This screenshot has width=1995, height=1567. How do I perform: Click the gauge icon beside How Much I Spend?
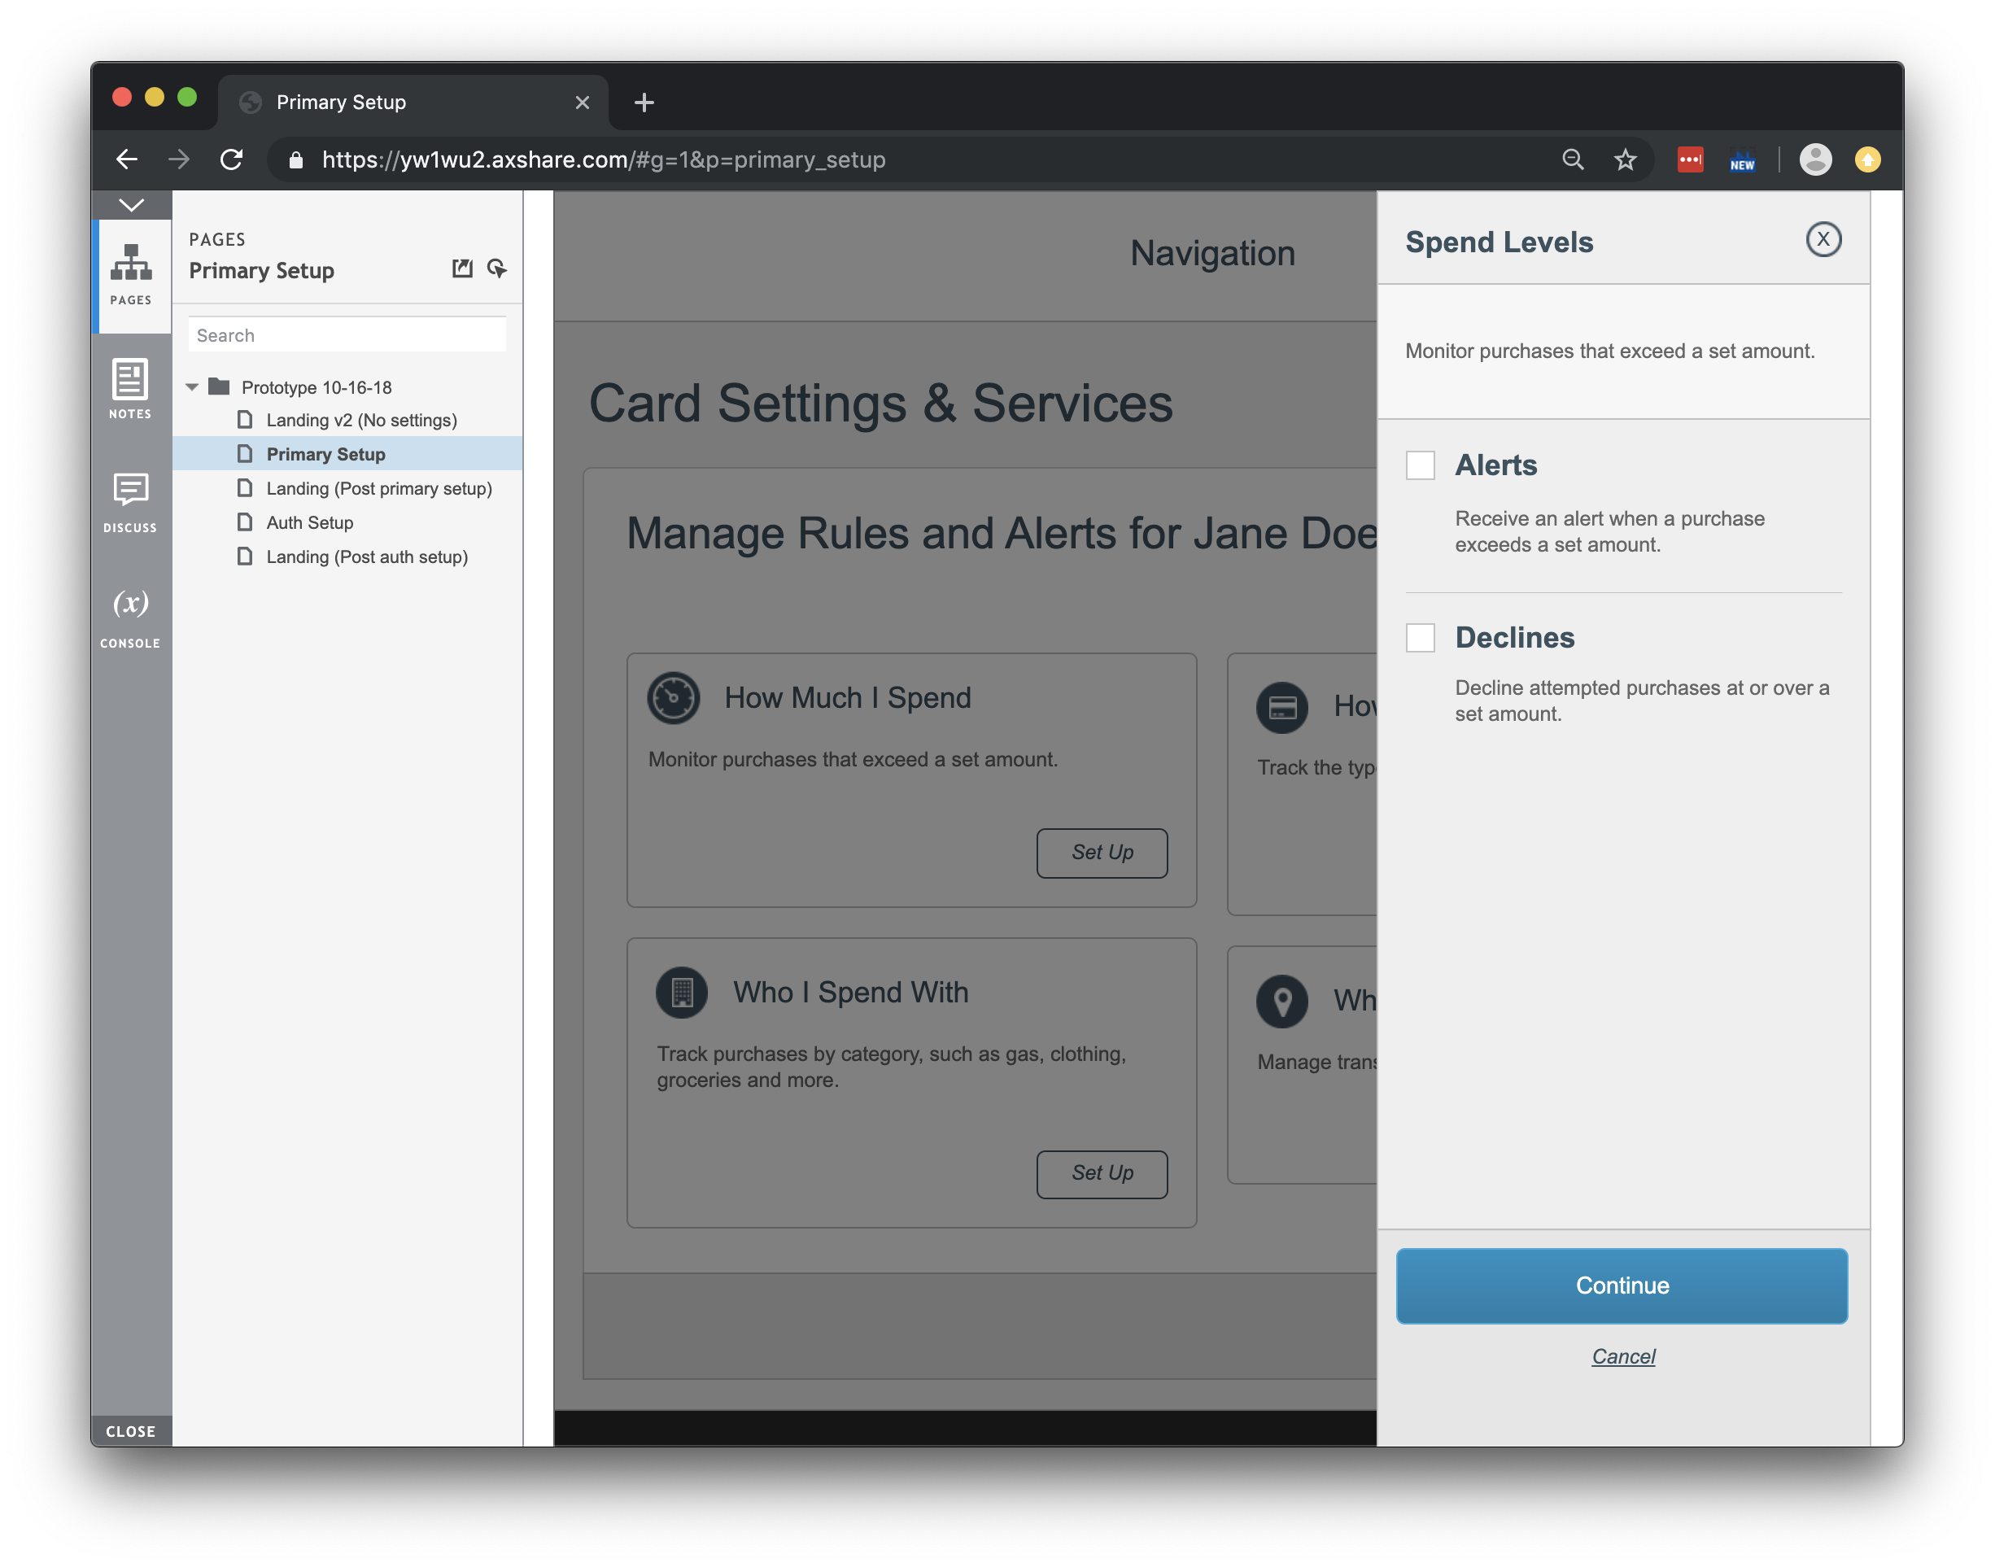[674, 698]
